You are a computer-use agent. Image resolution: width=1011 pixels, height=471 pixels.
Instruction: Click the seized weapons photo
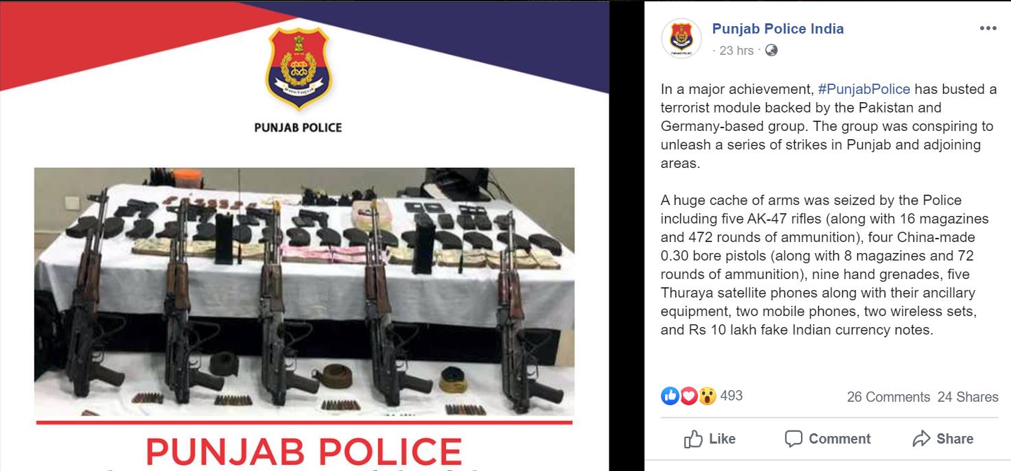click(x=304, y=292)
